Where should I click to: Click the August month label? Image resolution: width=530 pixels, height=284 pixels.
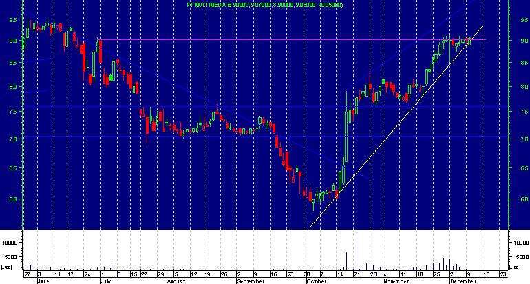coord(176,281)
